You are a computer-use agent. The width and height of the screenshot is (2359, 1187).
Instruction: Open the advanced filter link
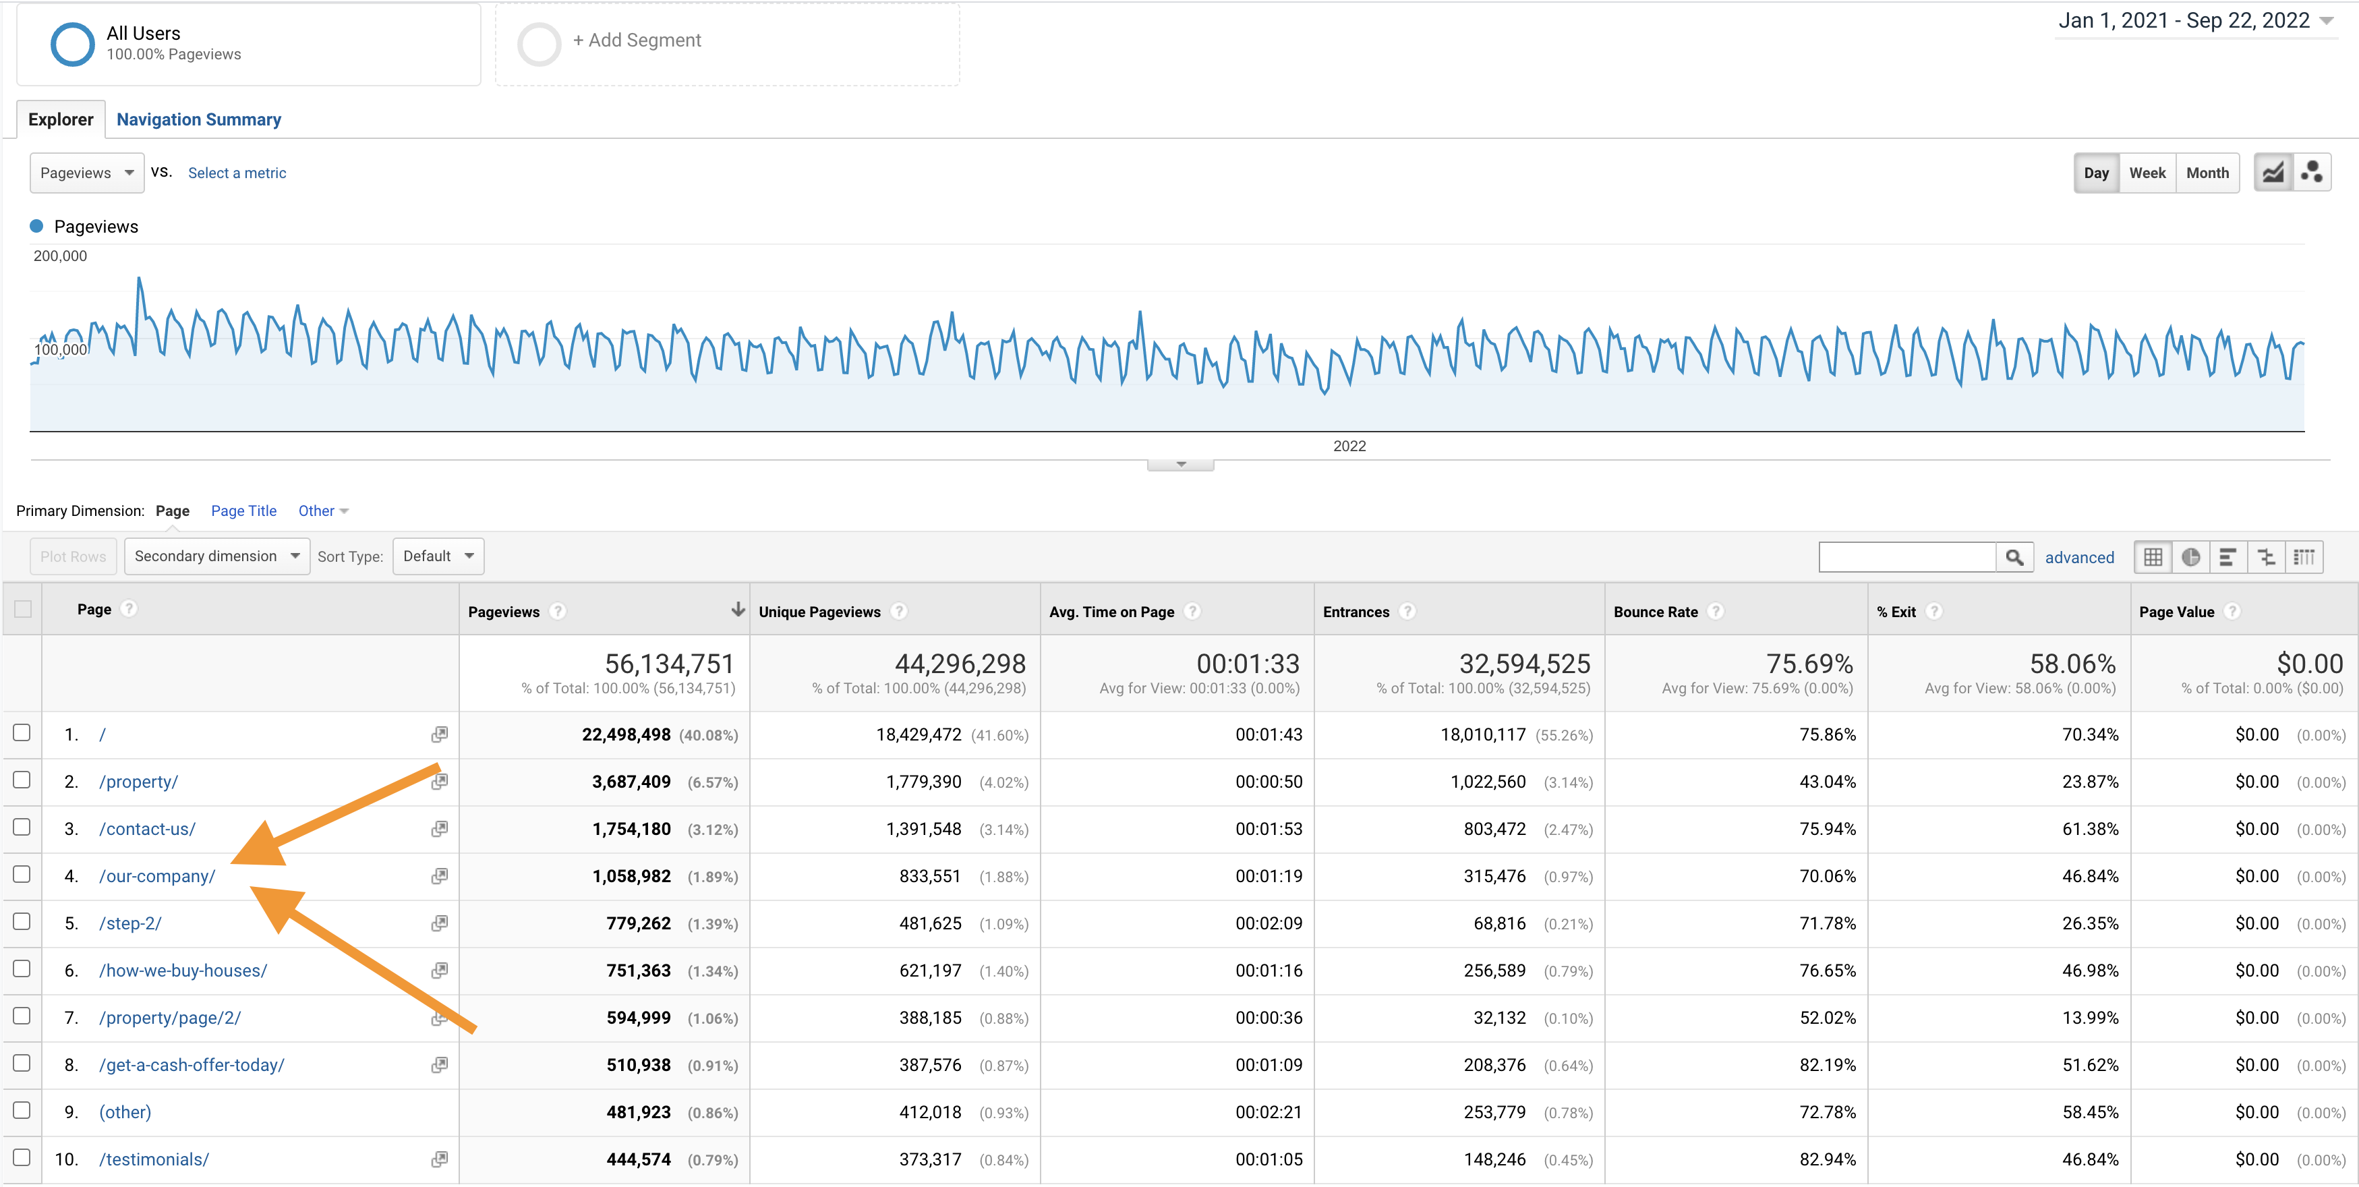2080,558
